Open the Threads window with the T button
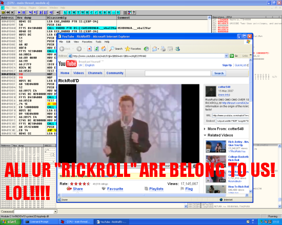282x225 pixels. [x=78, y=12]
